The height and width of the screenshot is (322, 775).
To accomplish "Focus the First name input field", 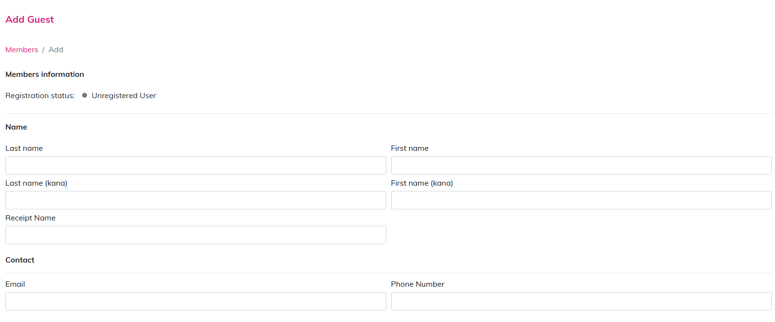I will (x=581, y=165).
